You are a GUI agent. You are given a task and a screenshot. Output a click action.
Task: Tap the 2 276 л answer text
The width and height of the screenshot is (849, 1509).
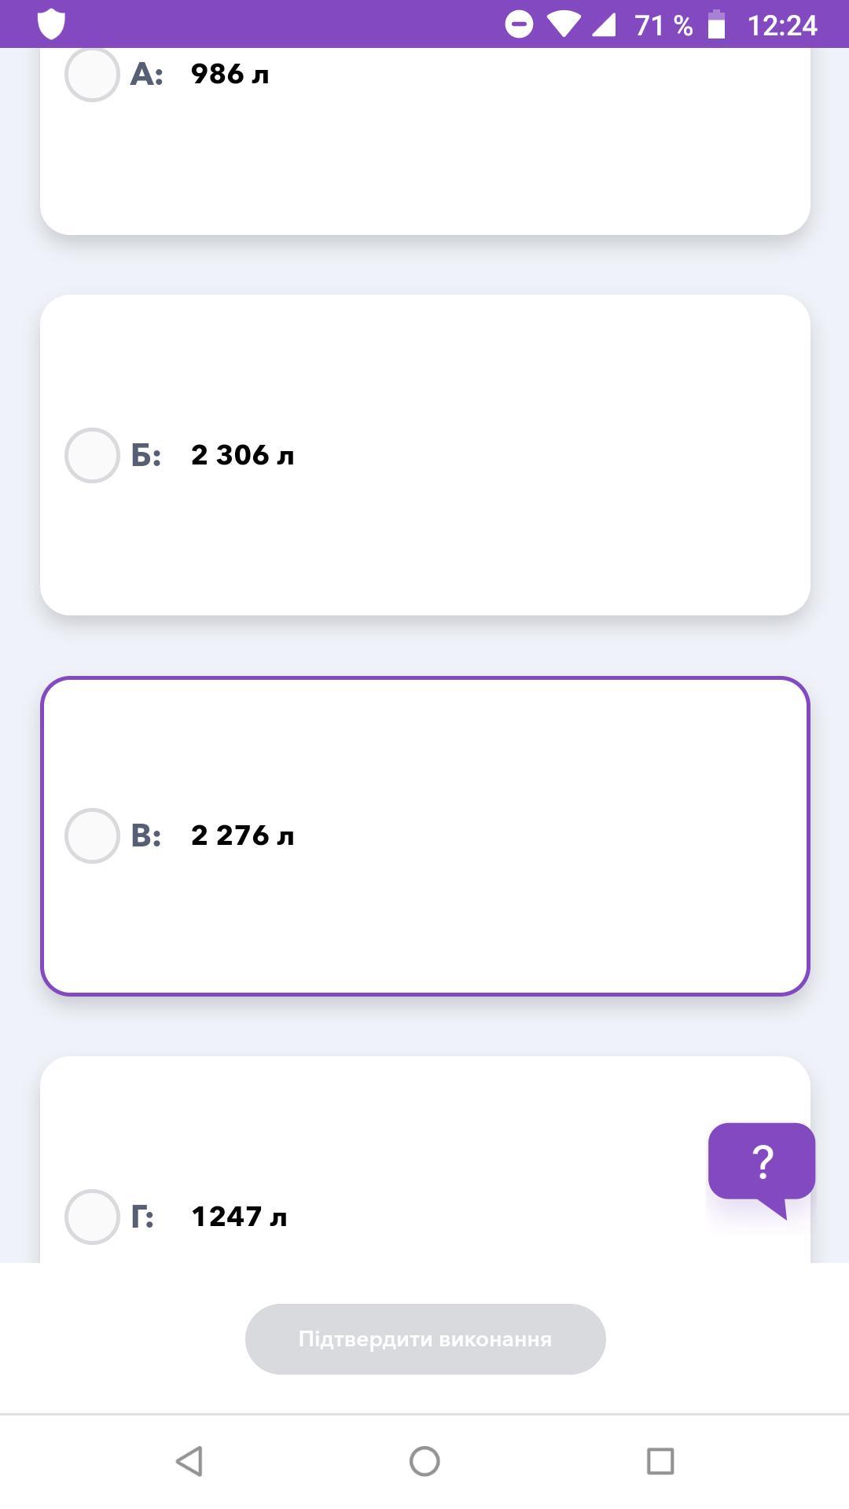coord(242,835)
